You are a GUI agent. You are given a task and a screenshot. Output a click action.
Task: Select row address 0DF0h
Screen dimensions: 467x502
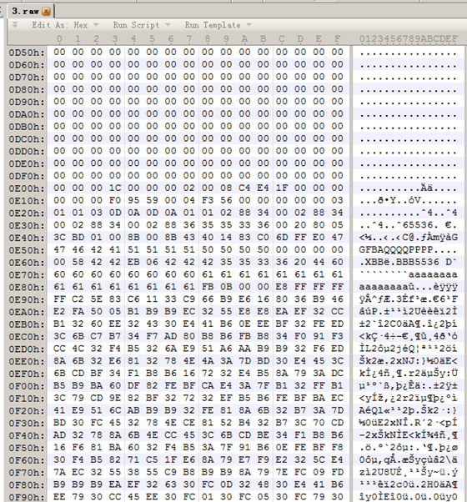click(x=27, y=176)
